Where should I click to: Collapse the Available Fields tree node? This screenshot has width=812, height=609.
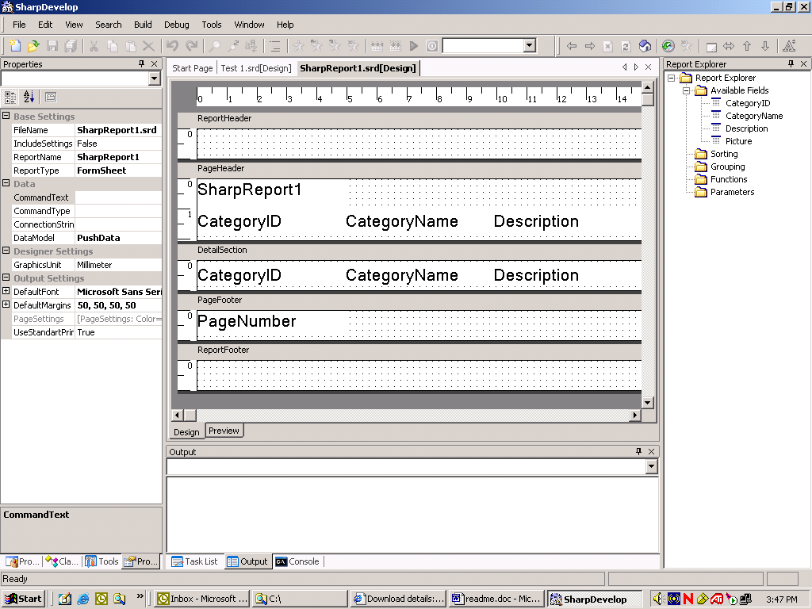pyautogui.click(x=686, y=90)
